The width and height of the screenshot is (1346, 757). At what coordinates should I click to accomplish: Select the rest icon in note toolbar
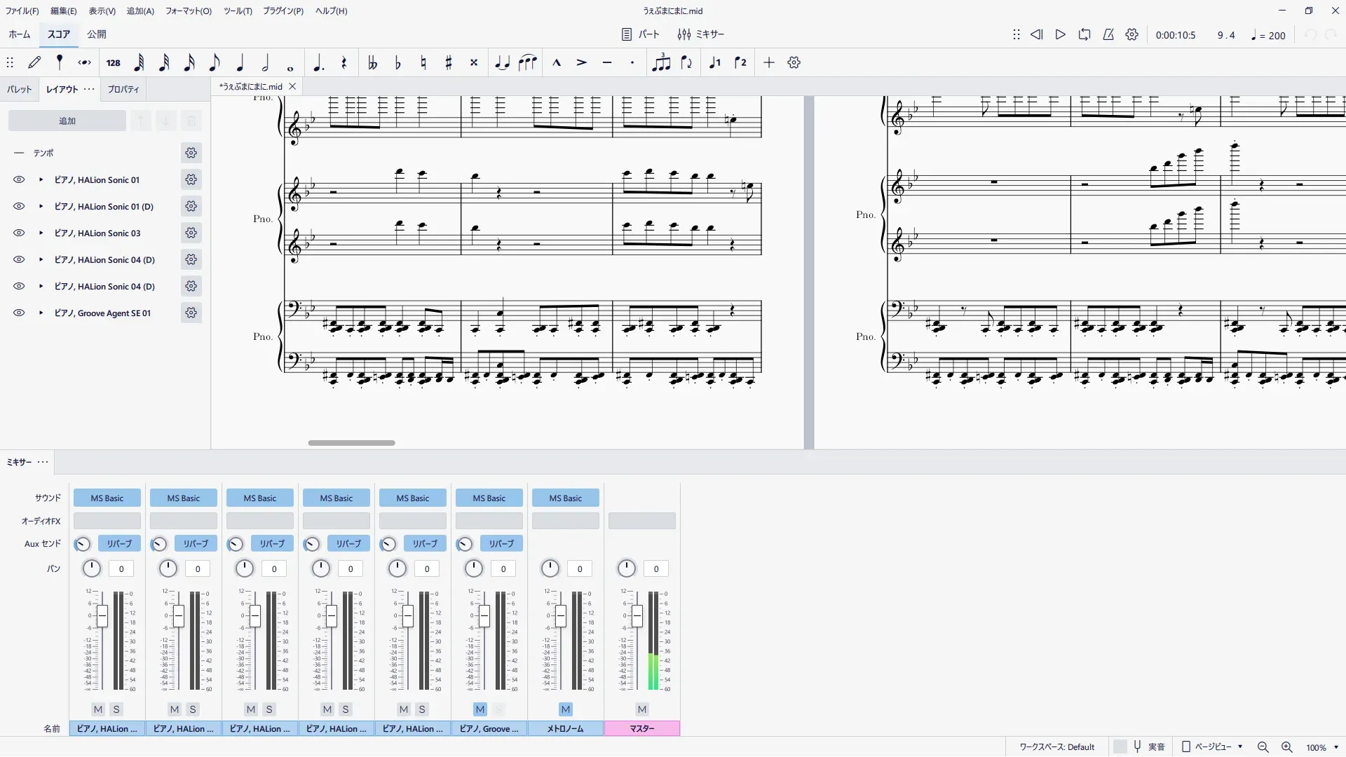pos(344,63)
